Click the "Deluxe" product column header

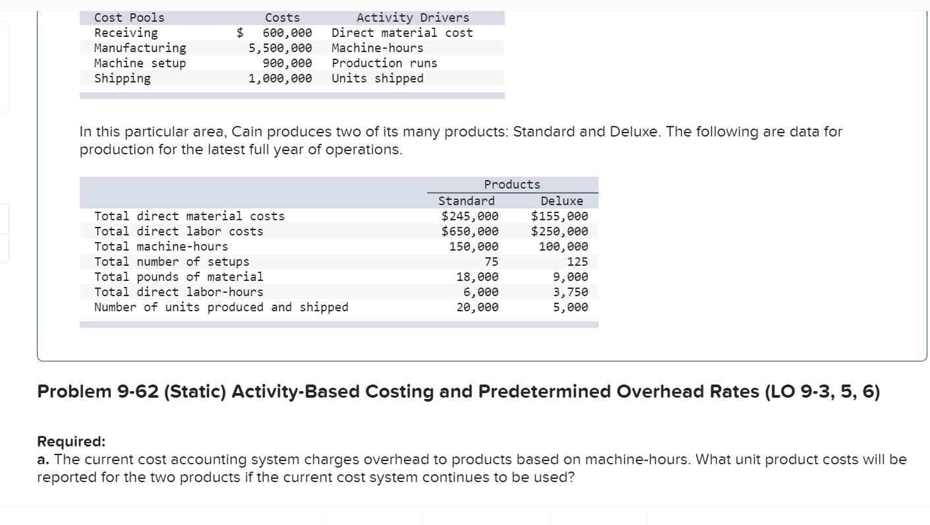562,201
